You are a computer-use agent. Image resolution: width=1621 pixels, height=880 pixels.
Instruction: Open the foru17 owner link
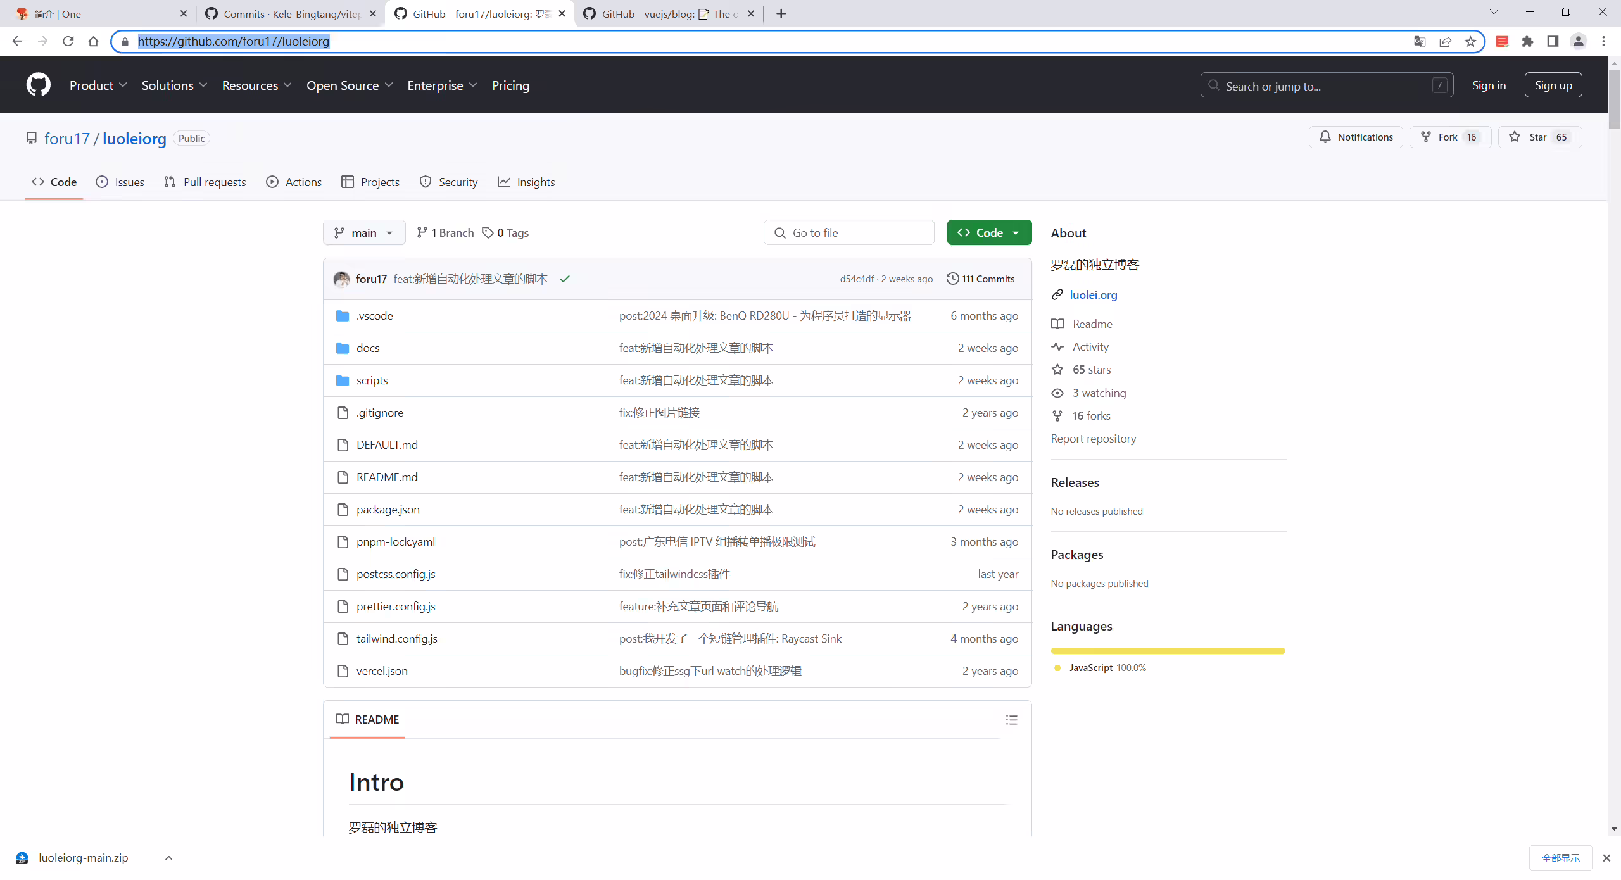click(x=67, y=138)
